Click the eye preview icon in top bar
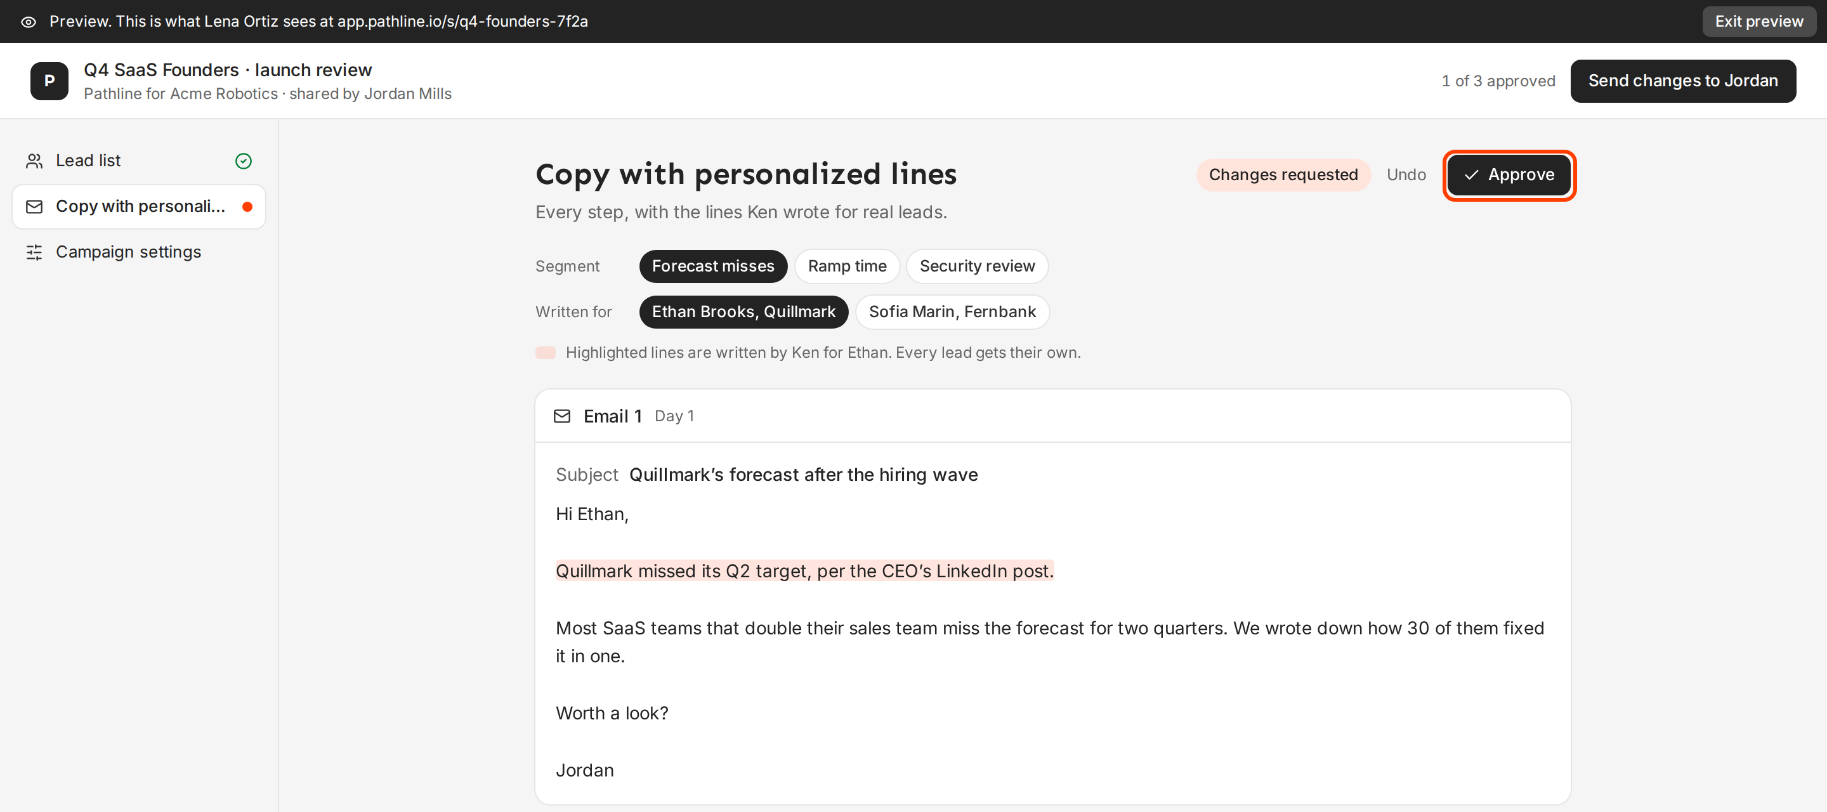 [29, 22]
